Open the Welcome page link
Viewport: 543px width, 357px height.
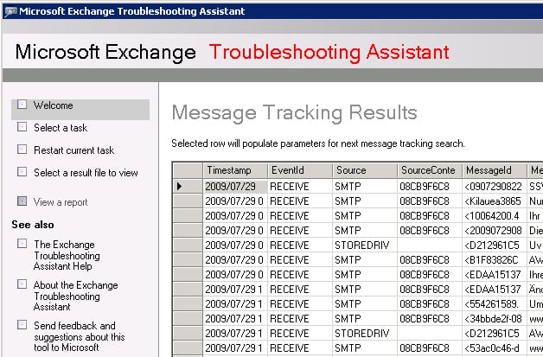(54, 105)
